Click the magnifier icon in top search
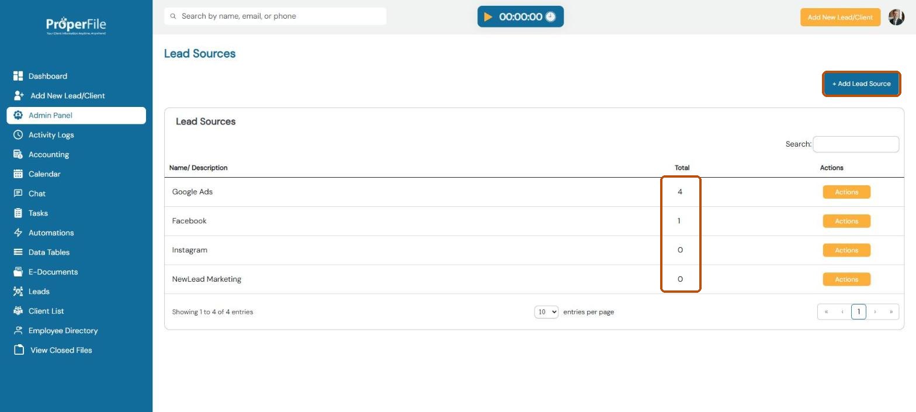This screenshot has height=412, width=916. pyautogui.click(x=173, y=16)
